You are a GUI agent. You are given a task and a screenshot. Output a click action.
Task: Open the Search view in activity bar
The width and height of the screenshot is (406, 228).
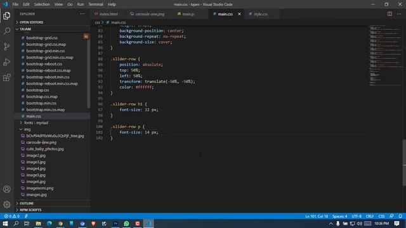point(7,31)
